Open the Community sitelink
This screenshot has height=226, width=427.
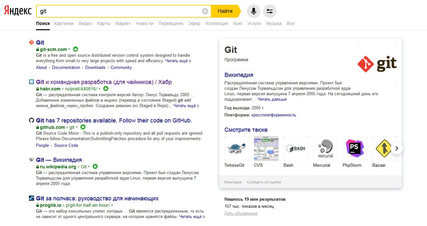[121, 67]
